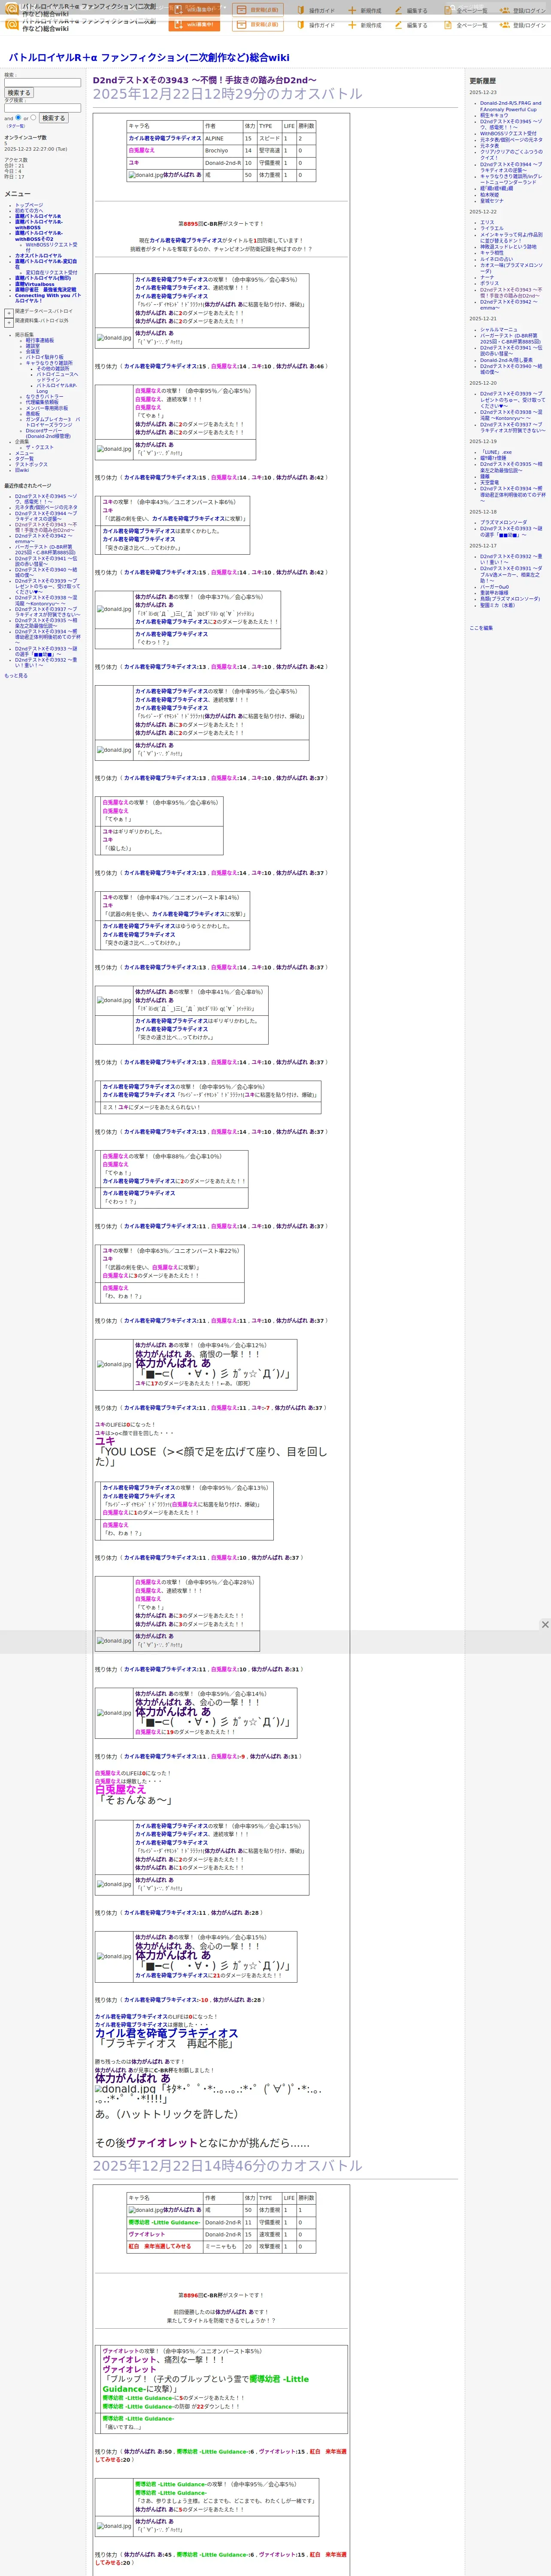Click the book icon beside 操作ガイド in the lower header row
551x2576 pixels.
point(300,25)
